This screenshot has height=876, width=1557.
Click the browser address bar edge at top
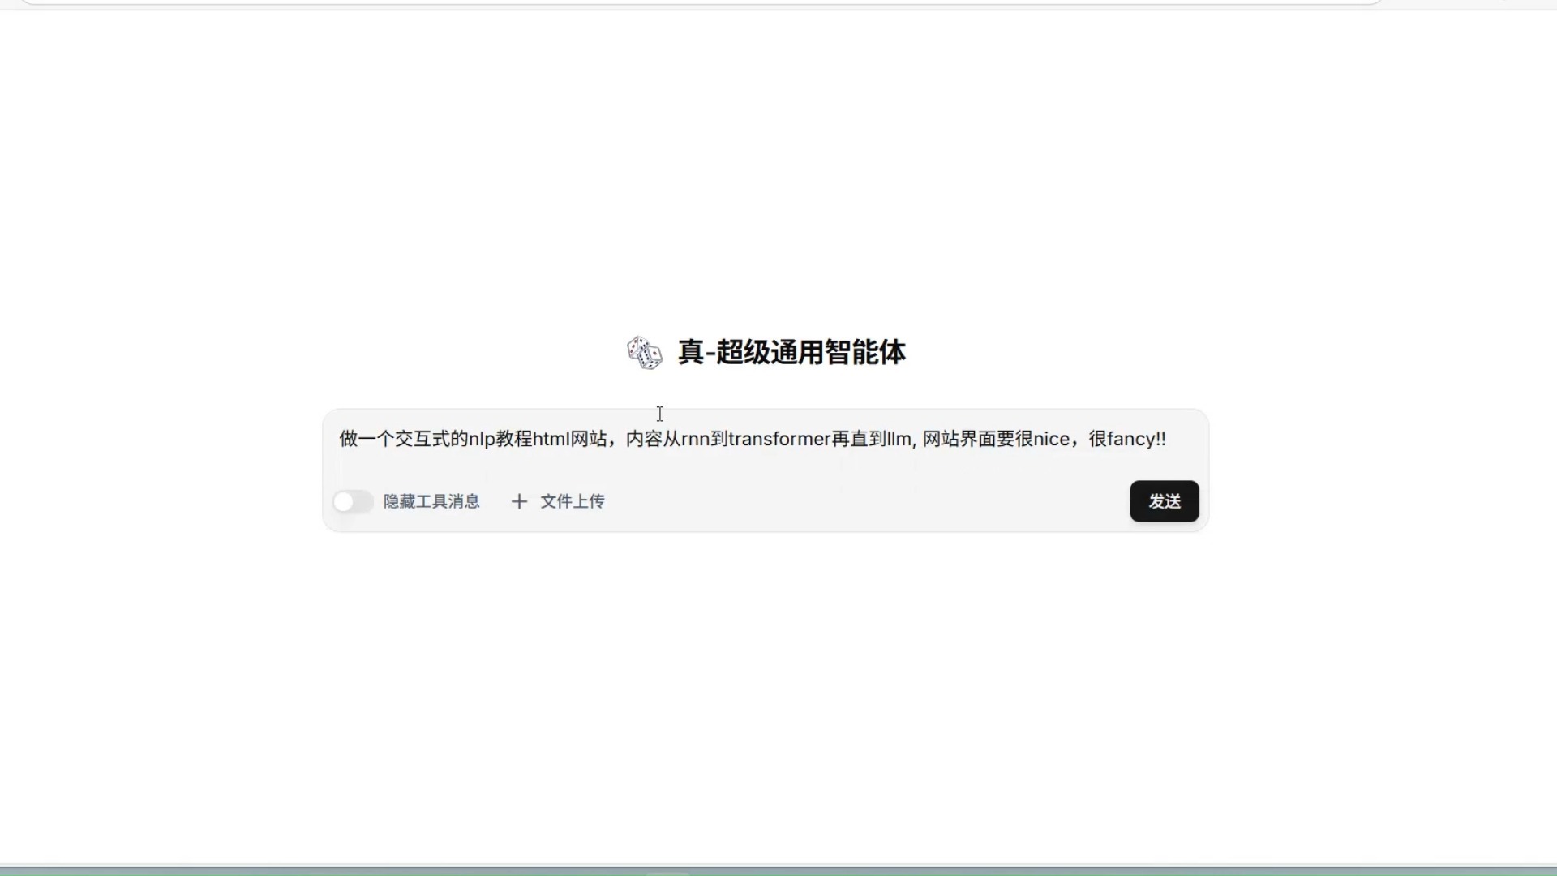point(697,2)
